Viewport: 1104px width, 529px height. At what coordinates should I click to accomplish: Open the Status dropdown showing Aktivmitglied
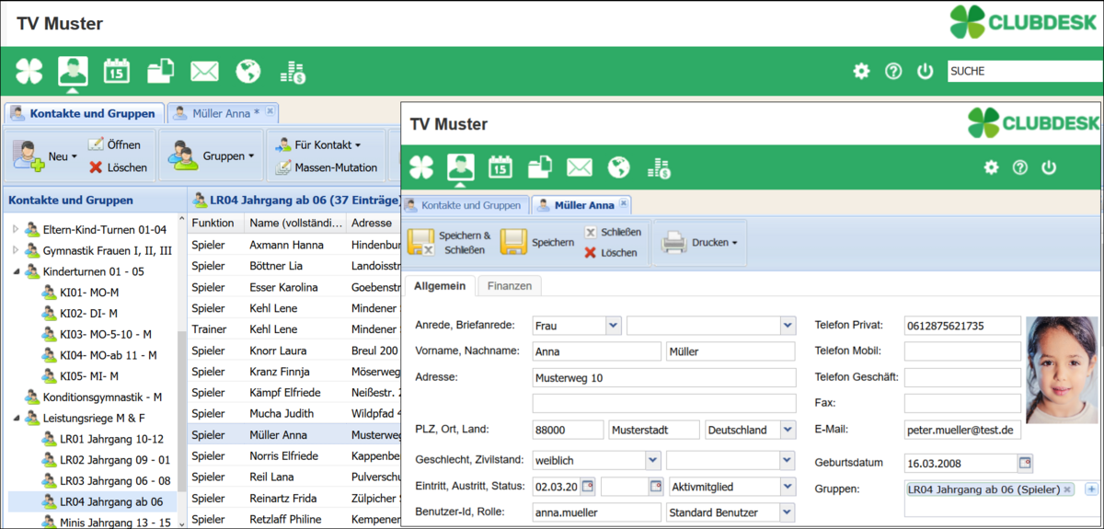[x=787, y=487]
